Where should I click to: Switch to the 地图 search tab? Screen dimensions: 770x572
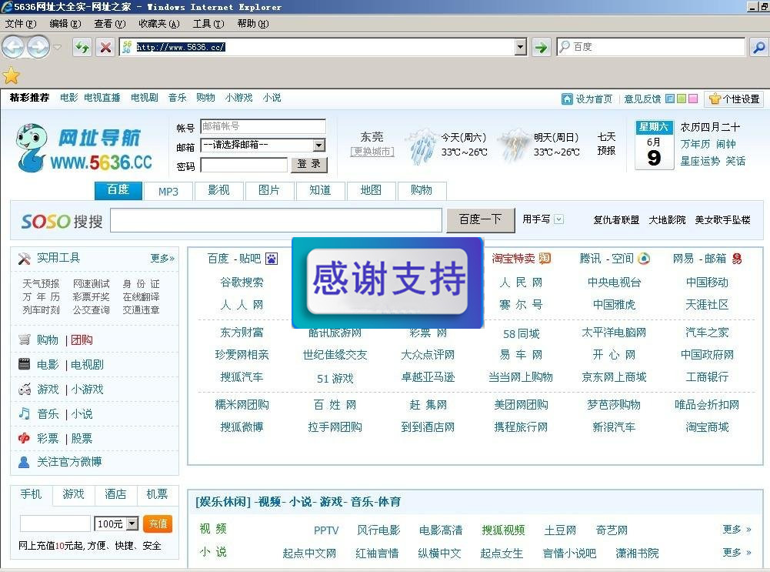tap(371, 191)
